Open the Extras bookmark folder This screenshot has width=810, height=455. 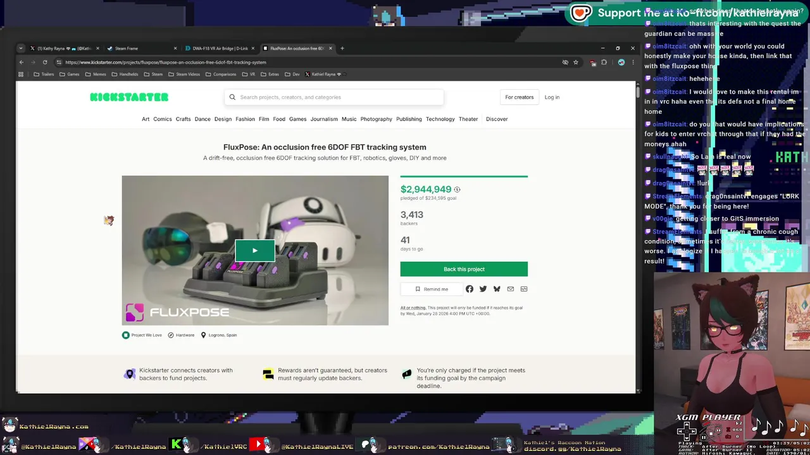click(x=270, y=74)
